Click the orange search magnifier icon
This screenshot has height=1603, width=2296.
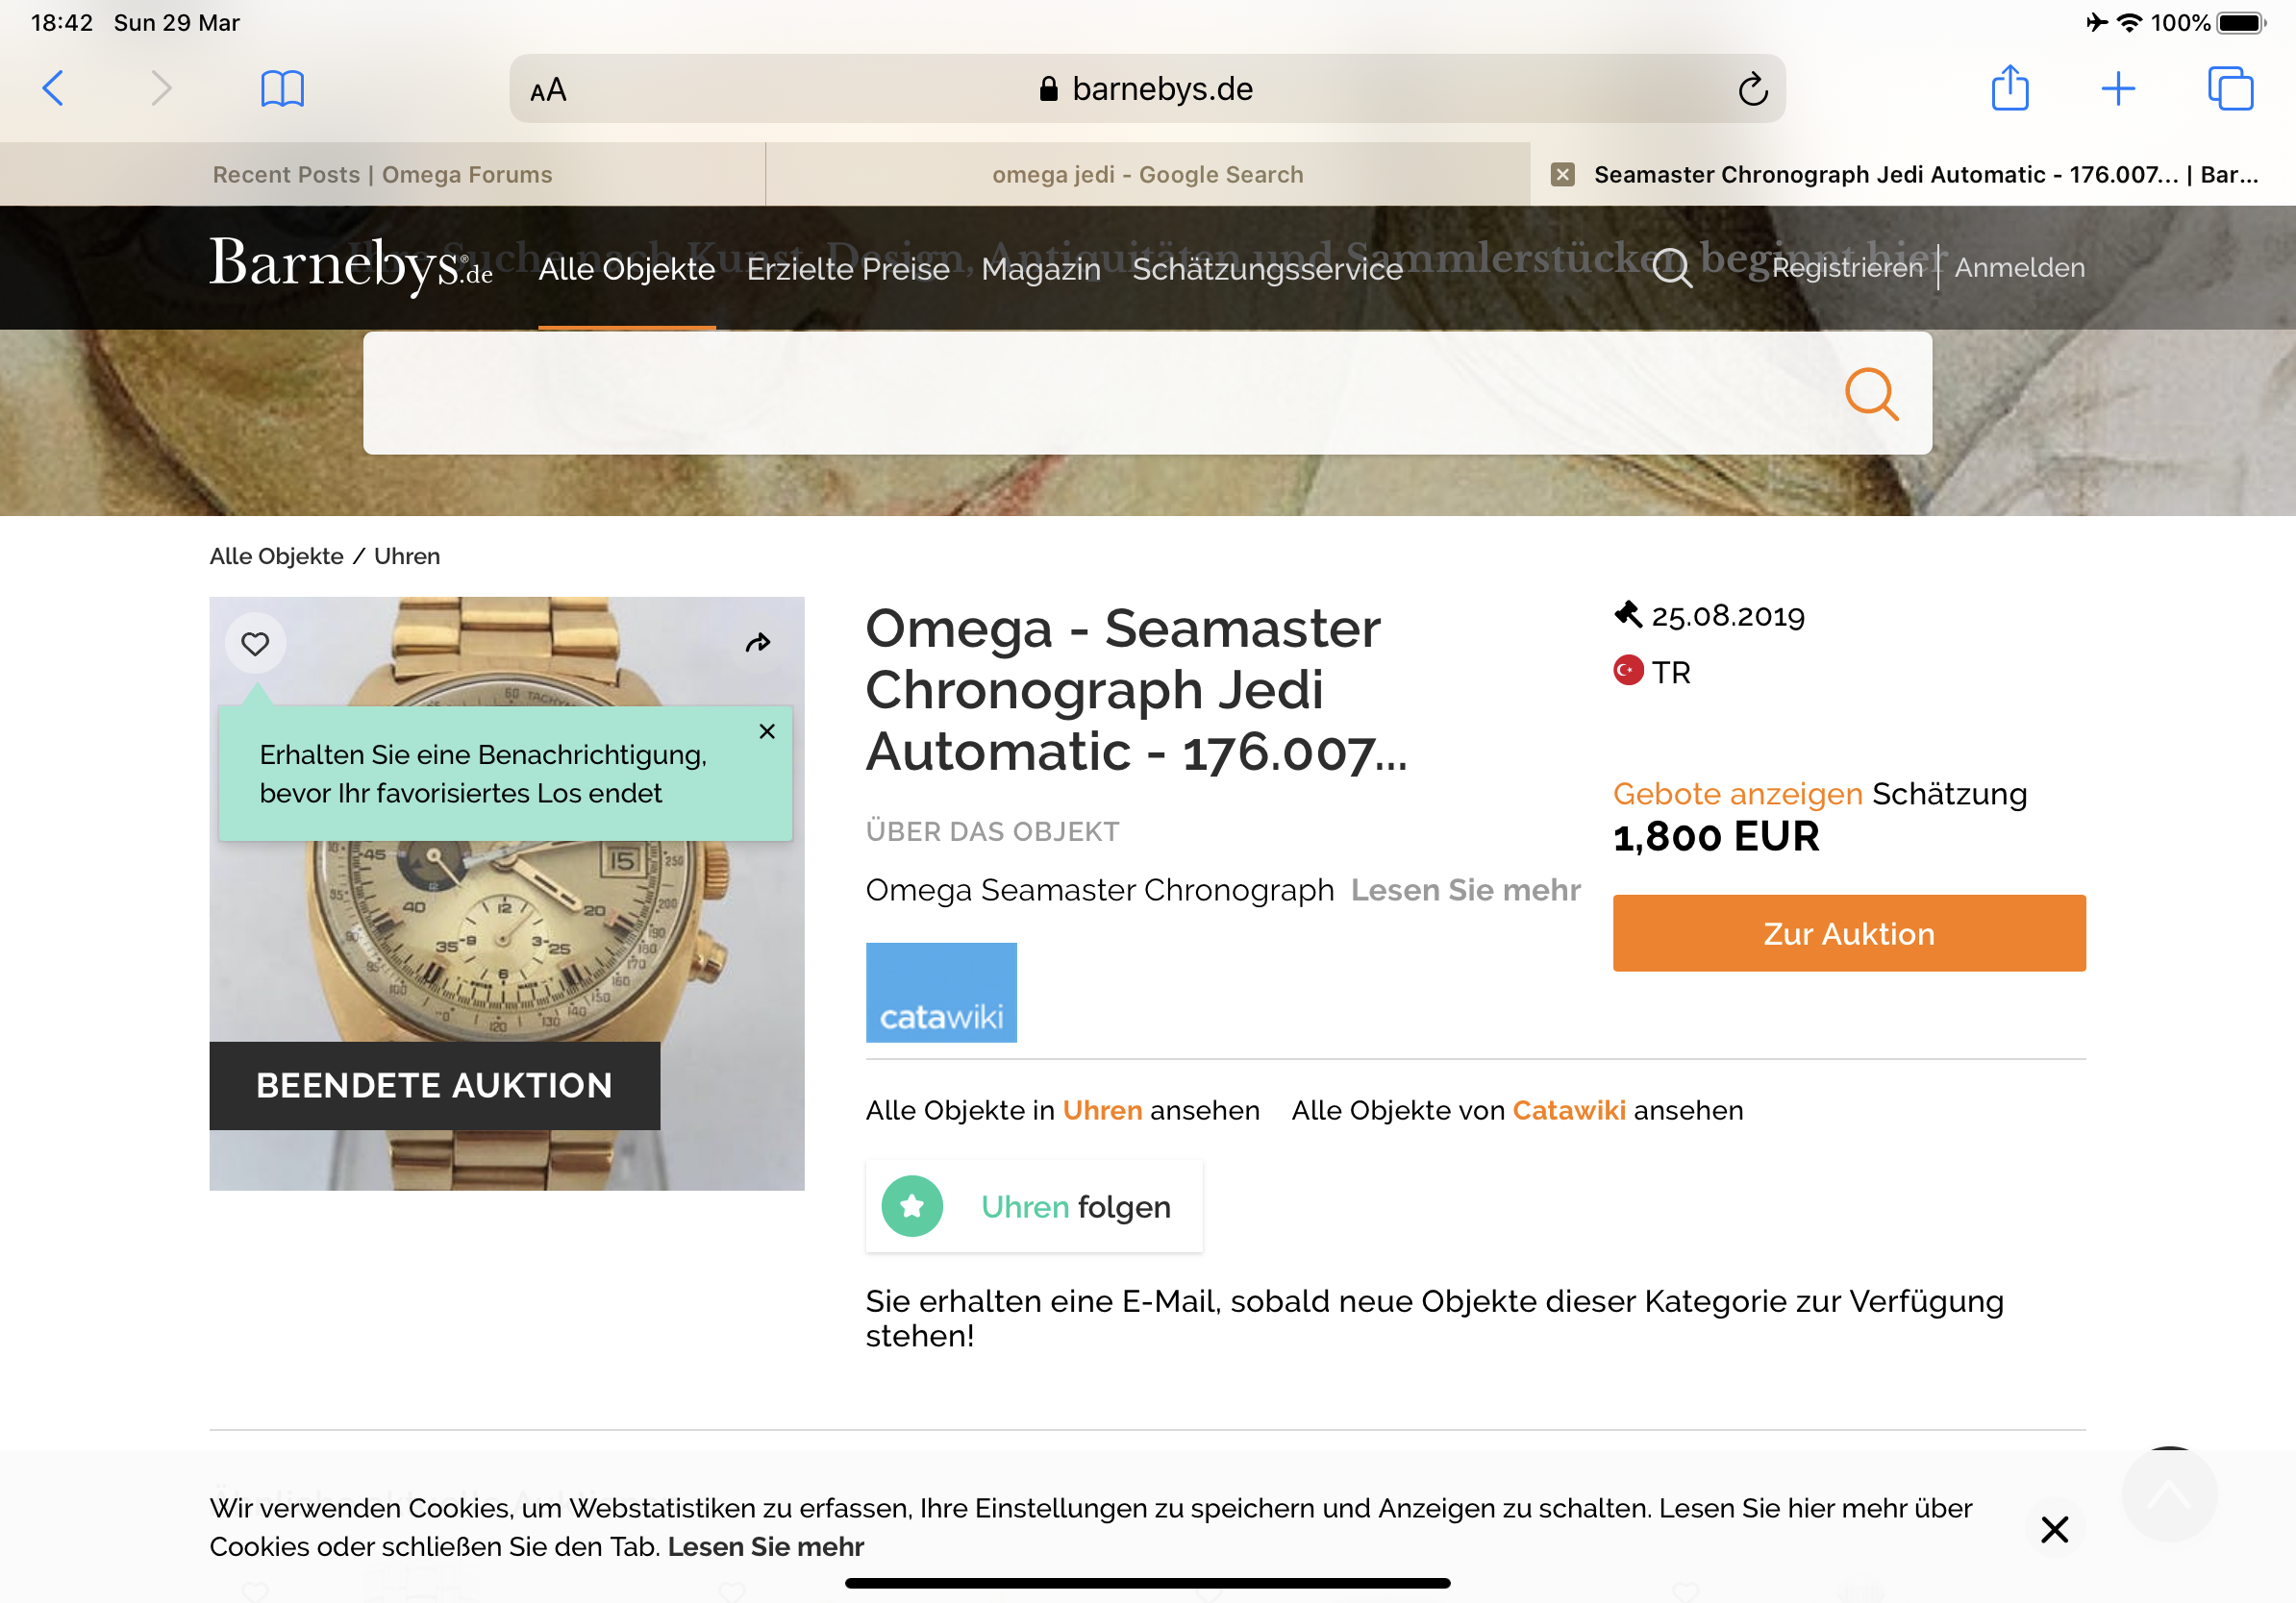1871,394
